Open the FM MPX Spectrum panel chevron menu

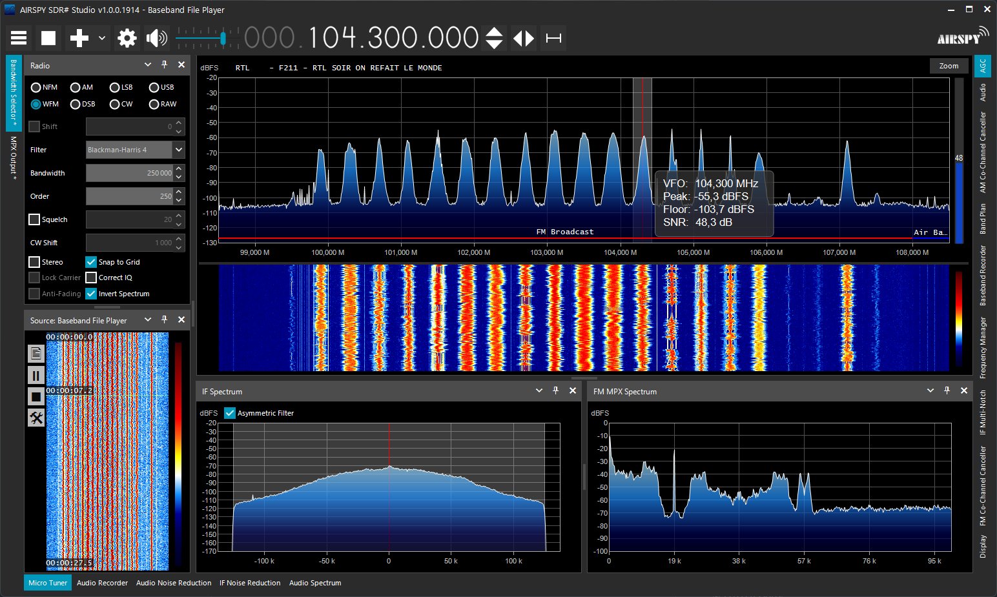click(930, 390)
